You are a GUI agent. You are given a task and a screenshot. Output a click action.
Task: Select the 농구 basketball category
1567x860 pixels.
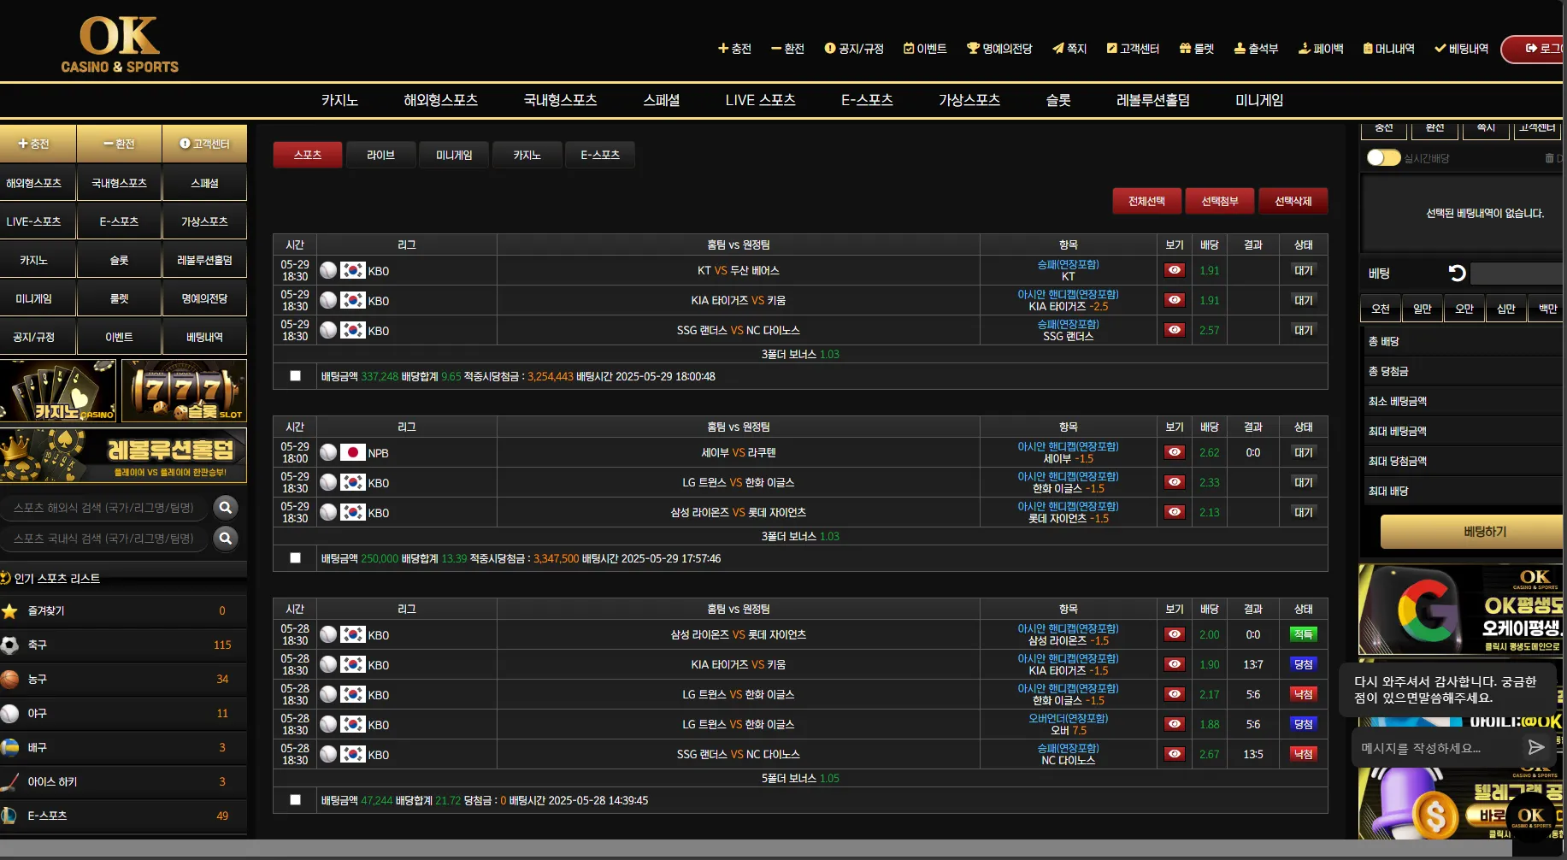tap(123, 680)
